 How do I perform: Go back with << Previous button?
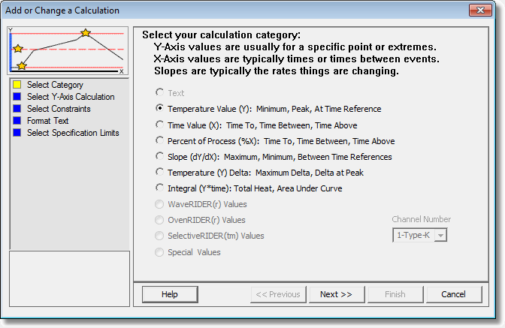click(278, 294)
